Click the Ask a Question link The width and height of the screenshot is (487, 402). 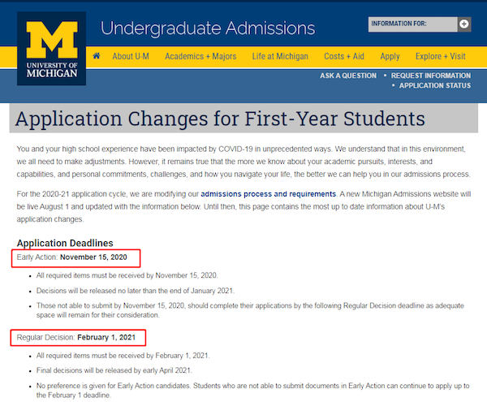pos(348,76)
